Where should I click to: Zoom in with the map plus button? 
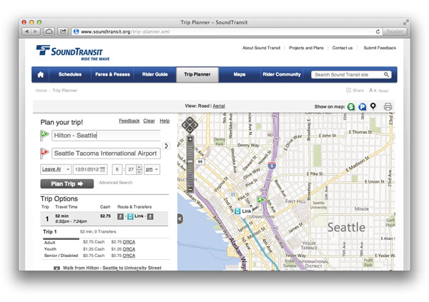coord(189,139)
